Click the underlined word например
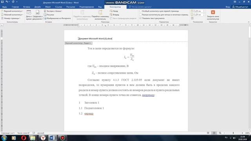This screenshot has width=251, height=141. (148, 95)
